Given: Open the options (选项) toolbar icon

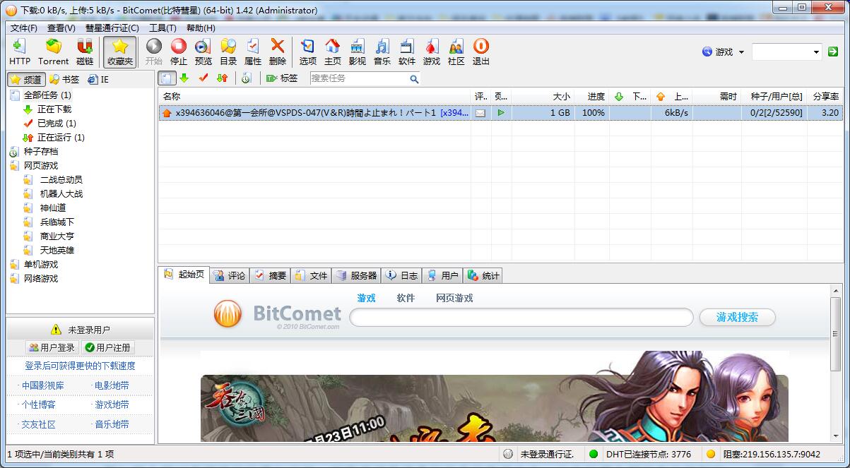Looking at the screenshot, I should pyautogui.click(x=308, y=52).
